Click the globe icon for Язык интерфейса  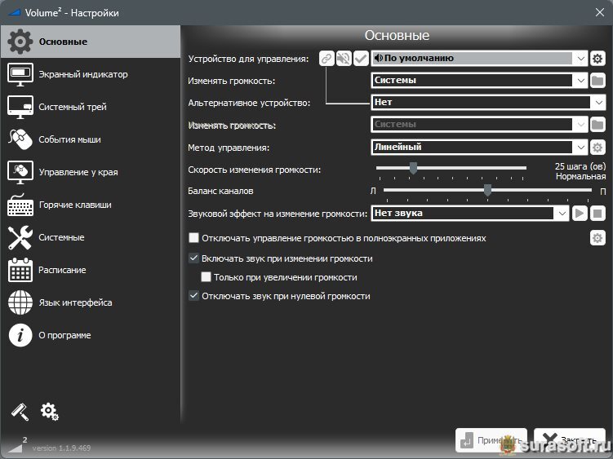20,302
